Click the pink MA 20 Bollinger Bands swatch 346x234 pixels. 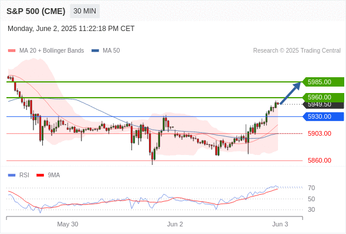coord(12,51)
